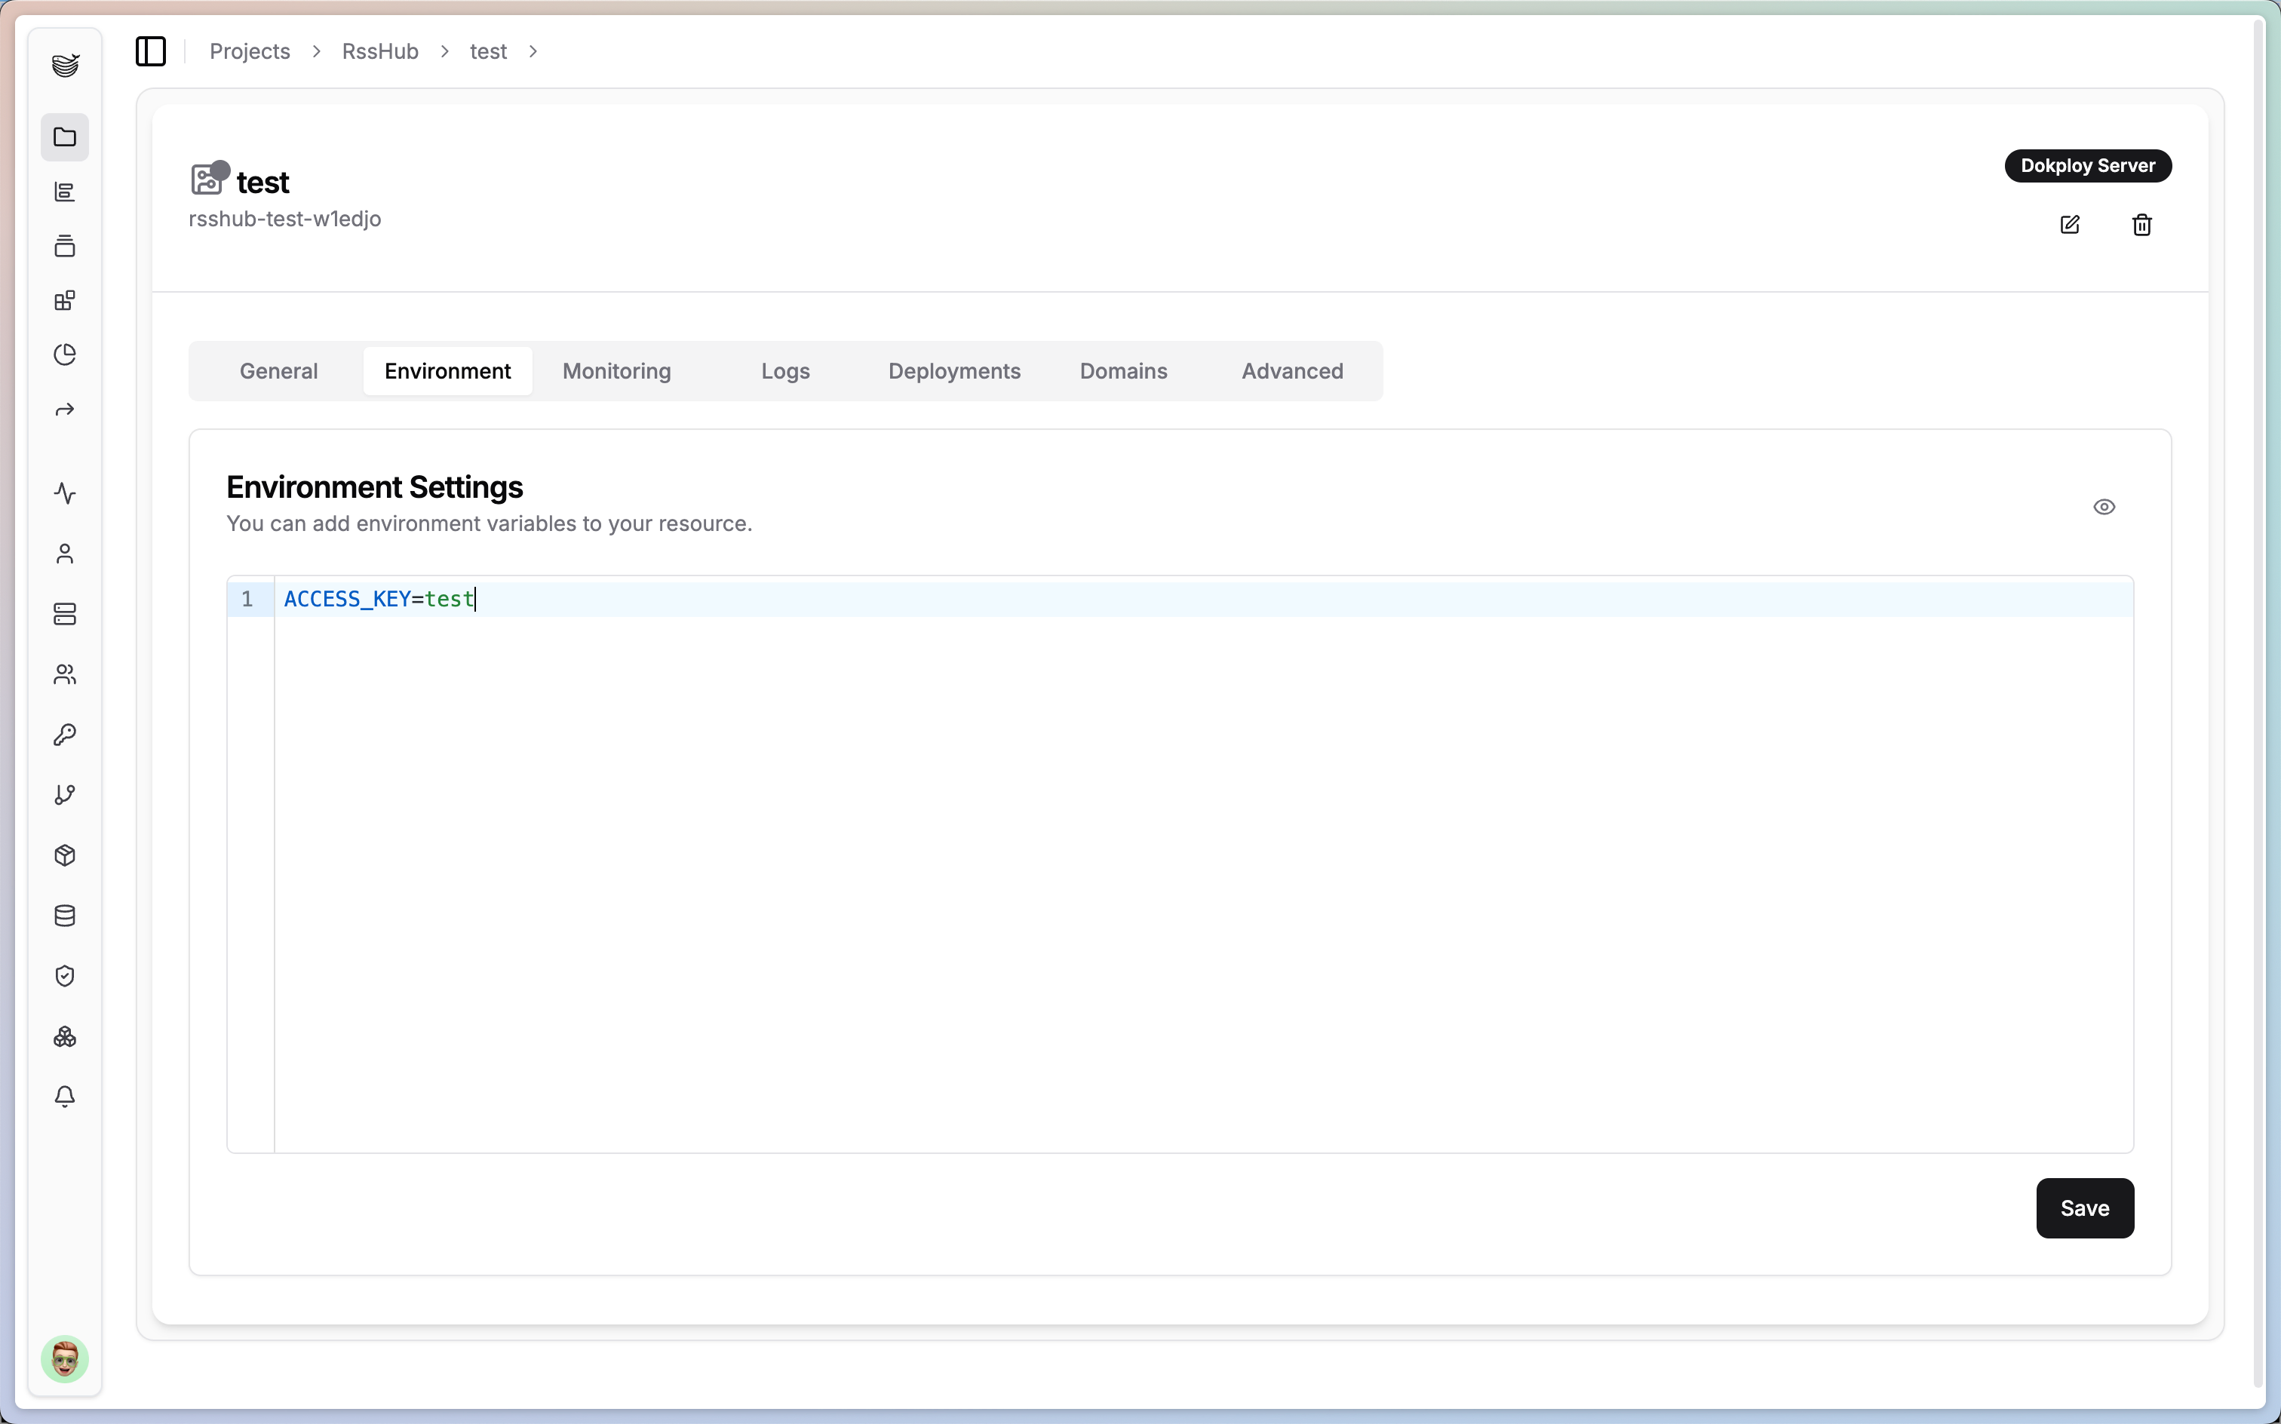Image resolution: width=2281 pixels, height=1424 pixels.
Task: Open the Git branch icon in sidebar
Action: click(x=64, y=795)
